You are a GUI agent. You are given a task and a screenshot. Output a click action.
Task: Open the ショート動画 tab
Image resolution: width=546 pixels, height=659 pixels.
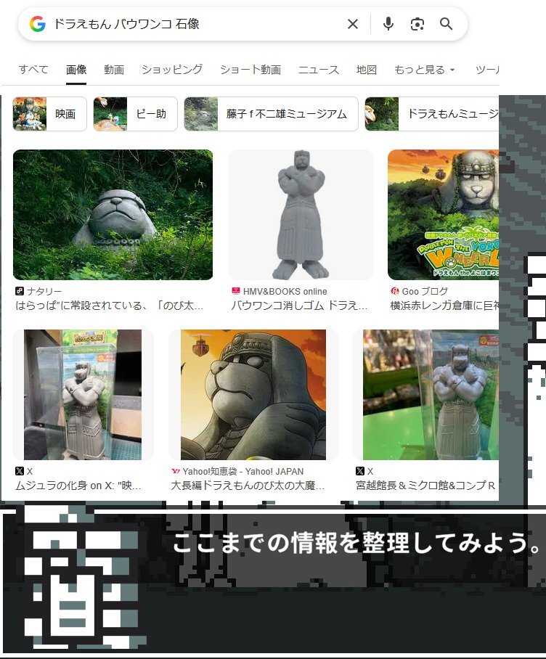tap(250, 70)
